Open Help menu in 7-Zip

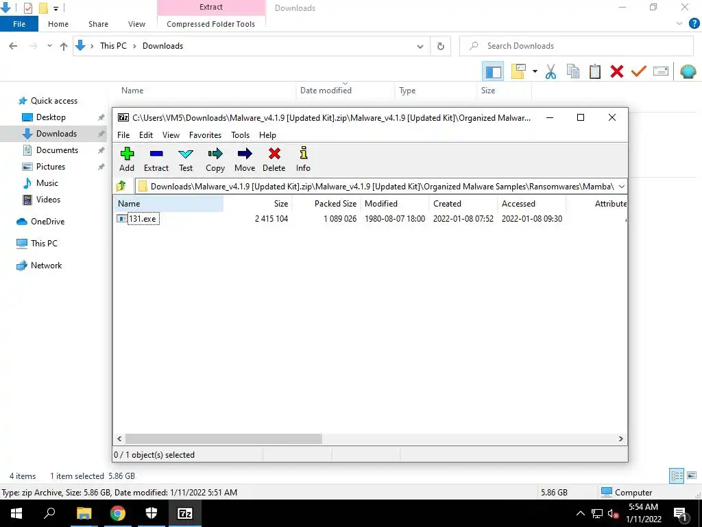267,135
